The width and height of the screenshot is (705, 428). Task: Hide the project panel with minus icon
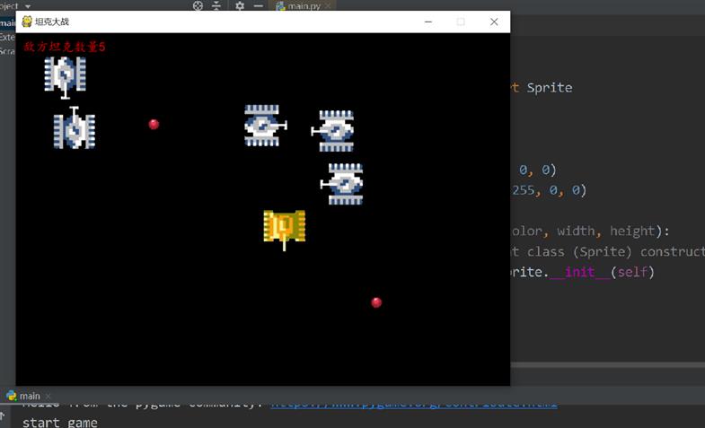[259, 6]
